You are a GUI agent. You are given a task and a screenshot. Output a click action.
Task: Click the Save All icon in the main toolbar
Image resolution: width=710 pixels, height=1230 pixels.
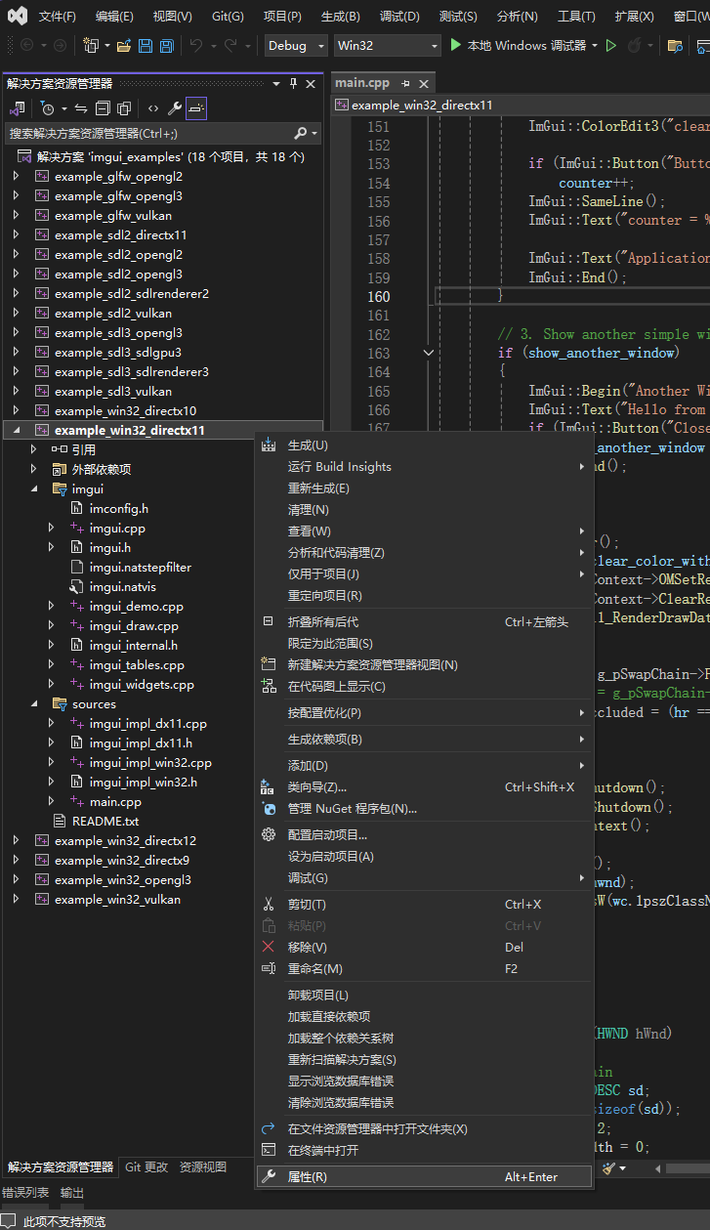[x=167, y=46]
